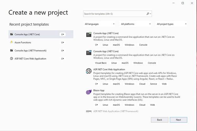Click the Web tag under Blazor App
The image size is (197, 131).
click(x=152, y=105)
